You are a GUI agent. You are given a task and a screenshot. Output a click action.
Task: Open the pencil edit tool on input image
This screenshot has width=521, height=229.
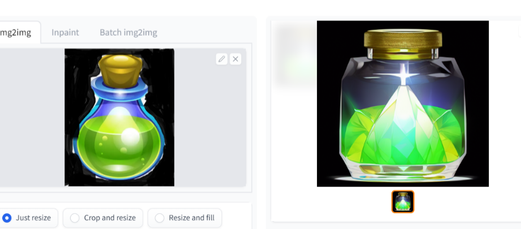[x=222, y=59]
